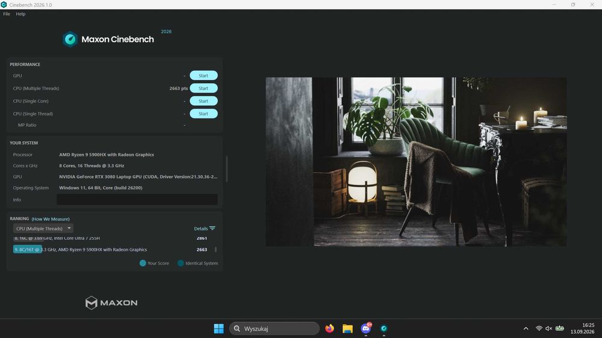Start CPU Single Thread benchmark

coord(203,114)
